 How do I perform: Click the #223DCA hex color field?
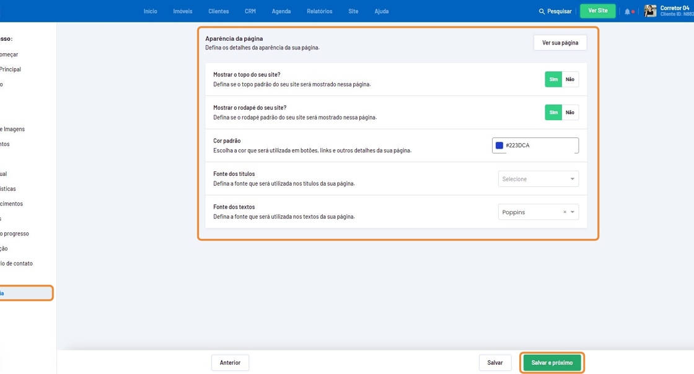[x=539, y=146]
